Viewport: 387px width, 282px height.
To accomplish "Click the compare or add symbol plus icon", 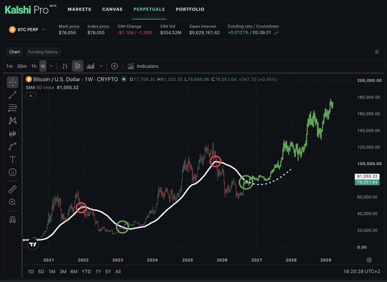I will click(114, 66).
